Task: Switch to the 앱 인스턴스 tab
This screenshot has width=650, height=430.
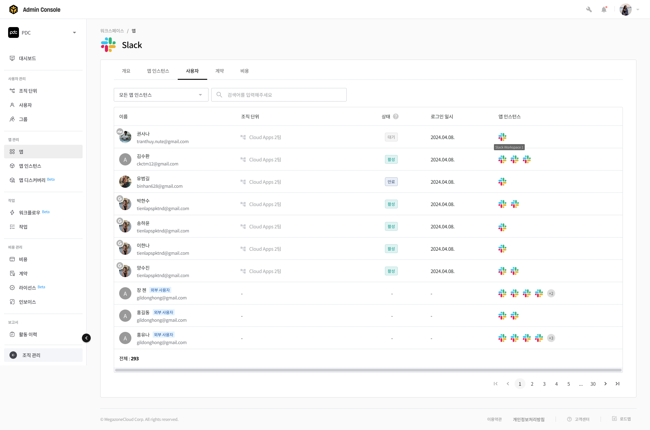Action: click(158, 71)
